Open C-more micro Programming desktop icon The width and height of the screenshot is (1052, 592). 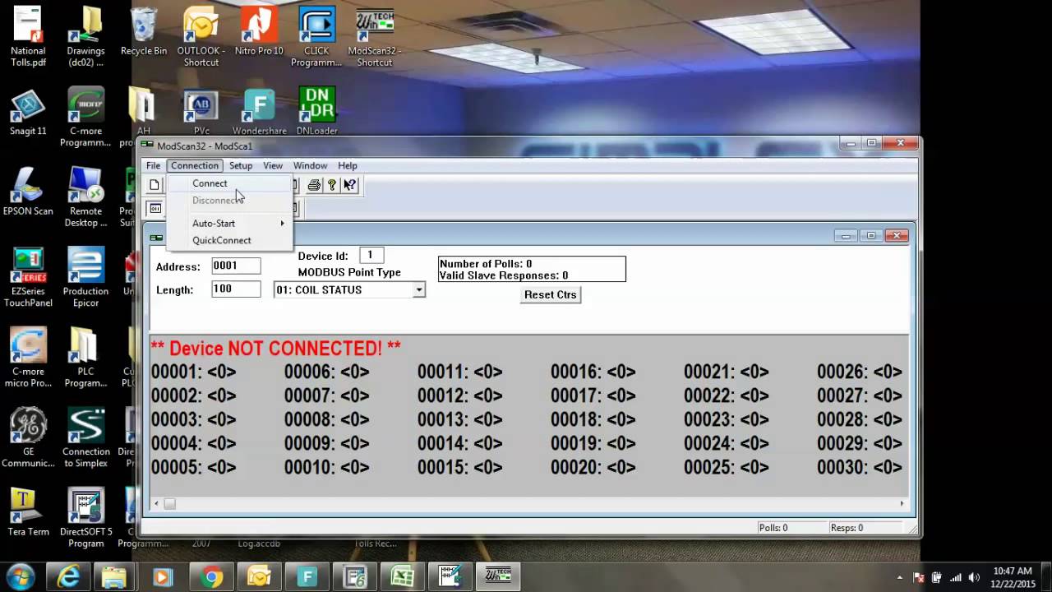28,358
